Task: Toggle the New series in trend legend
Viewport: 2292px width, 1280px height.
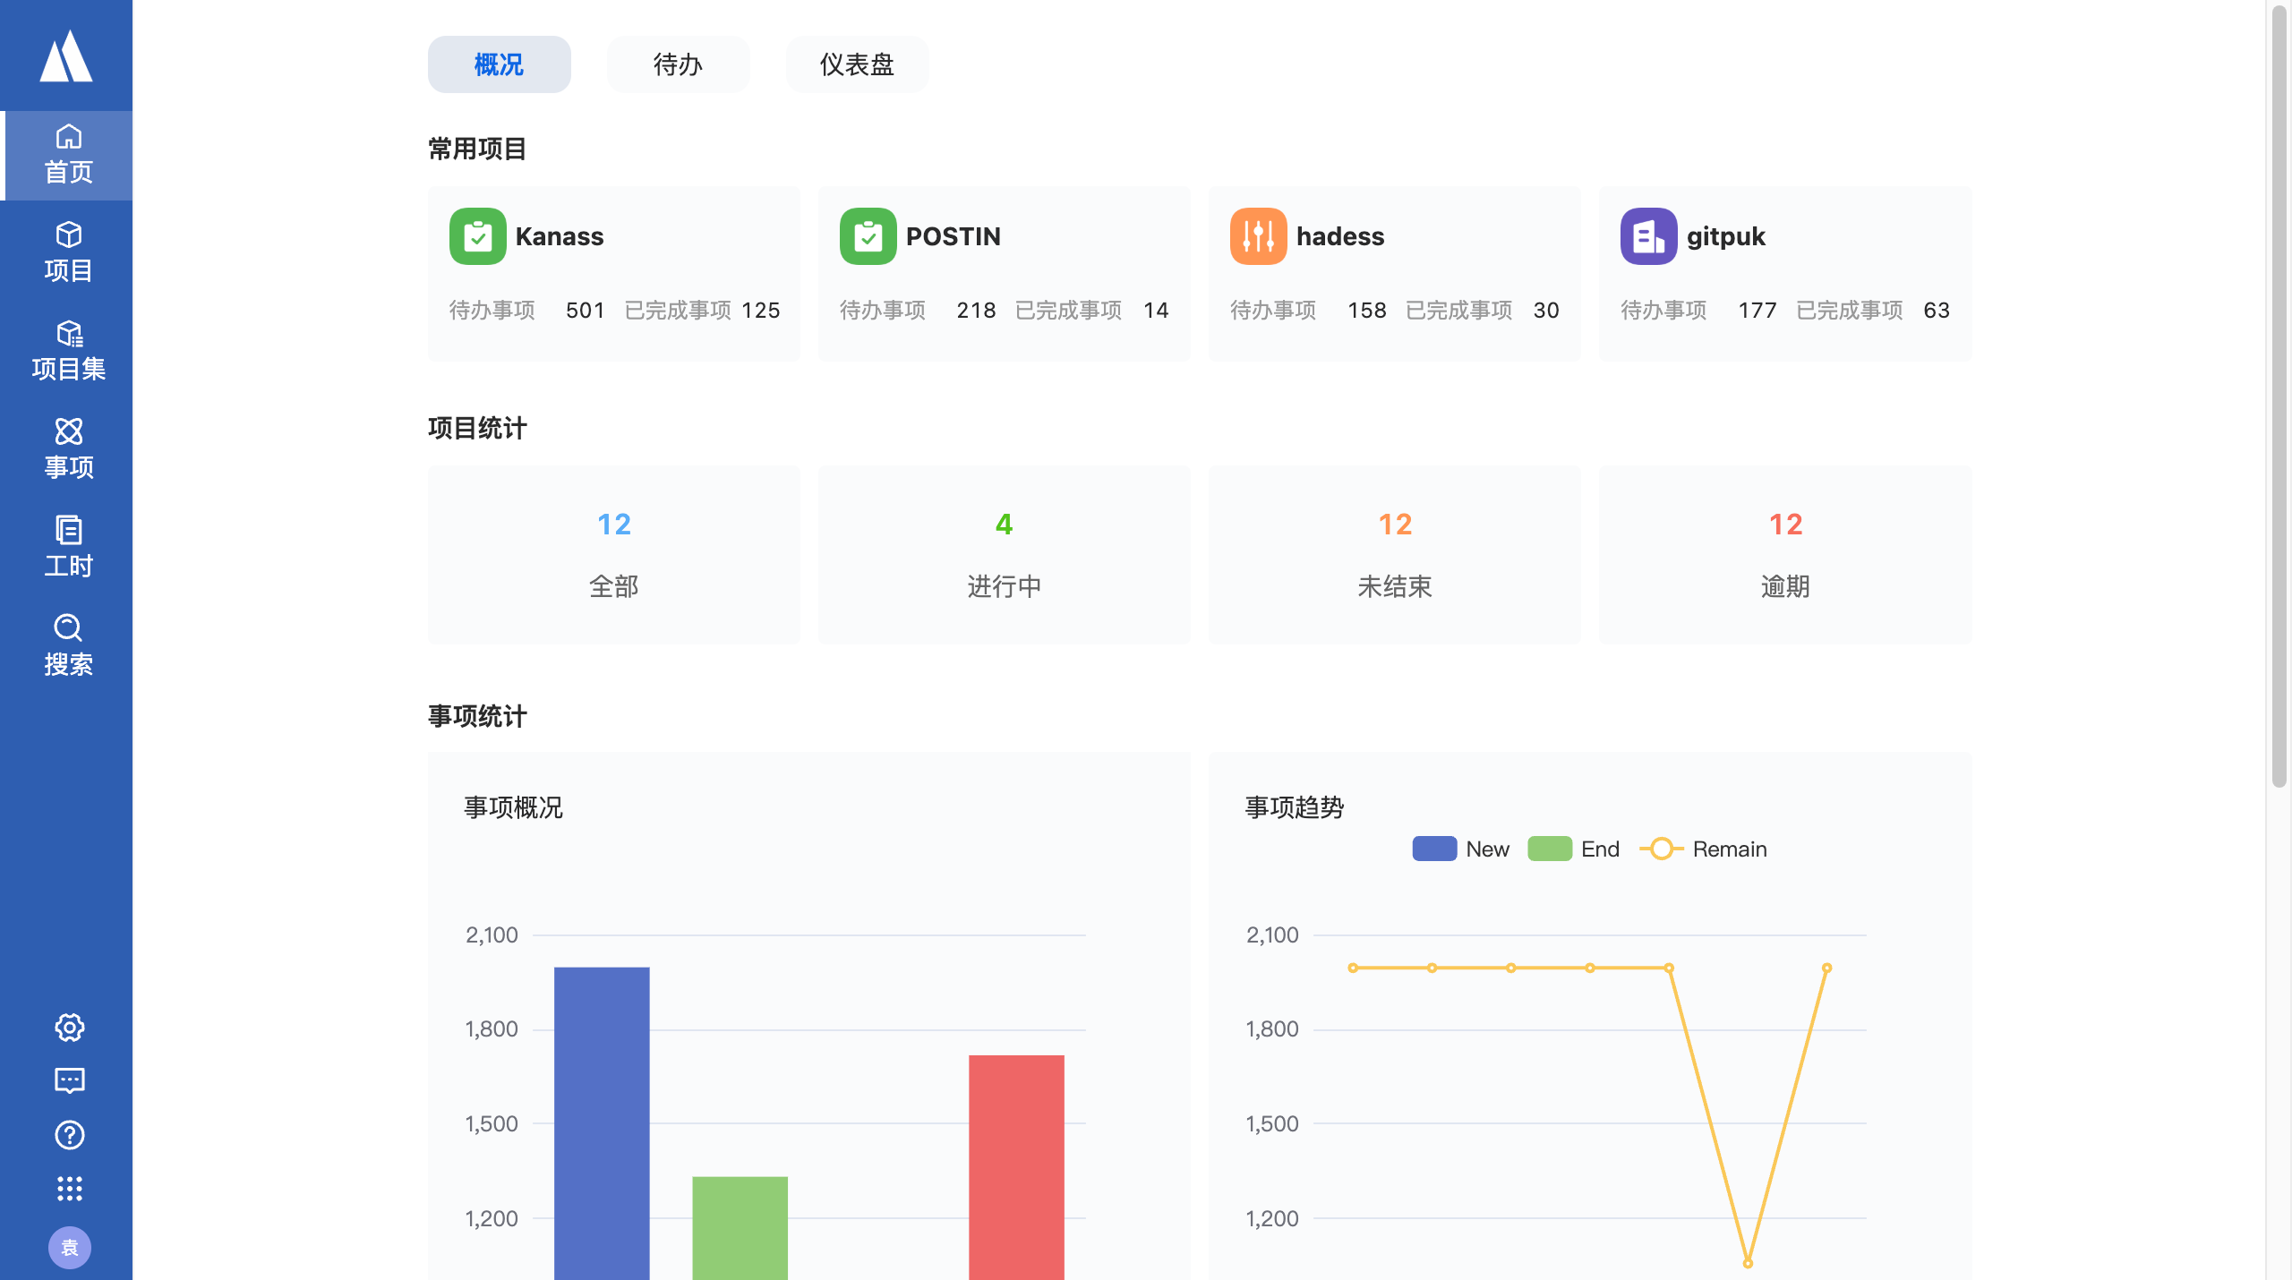Action: (x=1460, y=849)
